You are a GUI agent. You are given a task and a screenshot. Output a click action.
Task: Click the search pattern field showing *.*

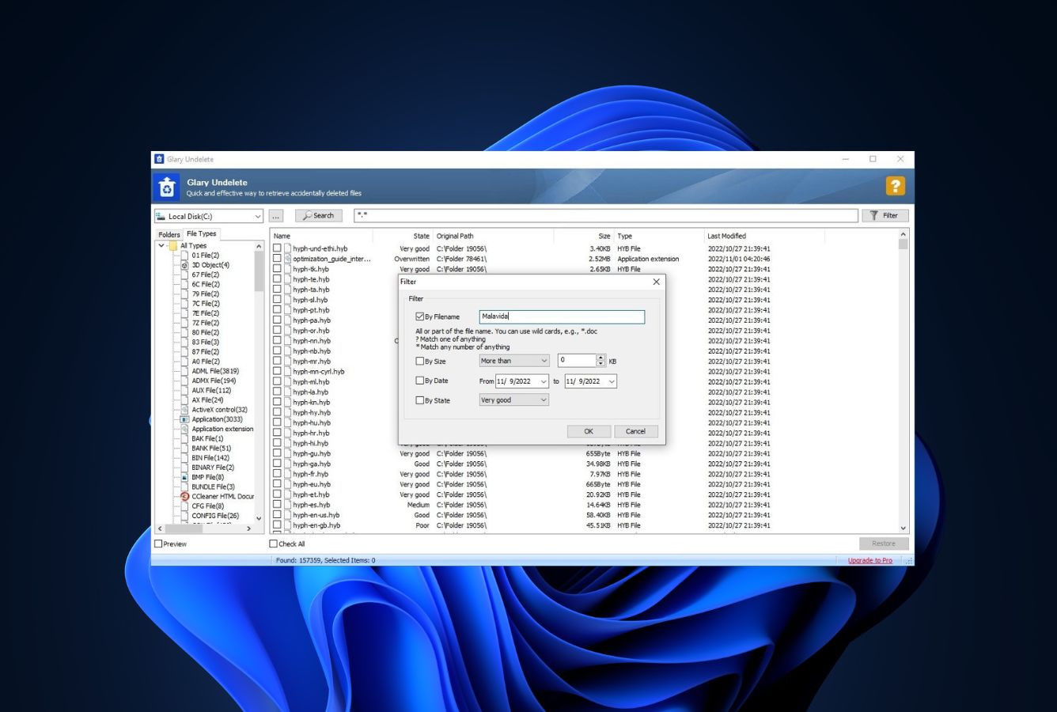(x=606, y=215)
